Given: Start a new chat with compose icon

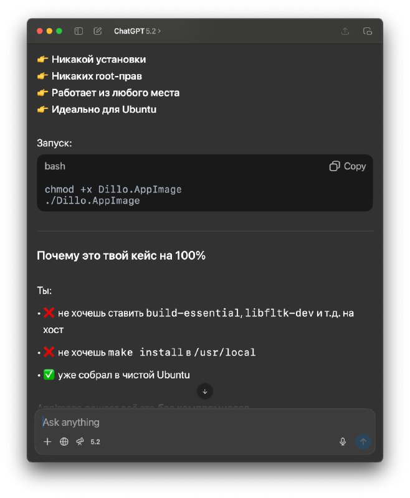Looking at the screenshot, I should click(x=98, y=31).
